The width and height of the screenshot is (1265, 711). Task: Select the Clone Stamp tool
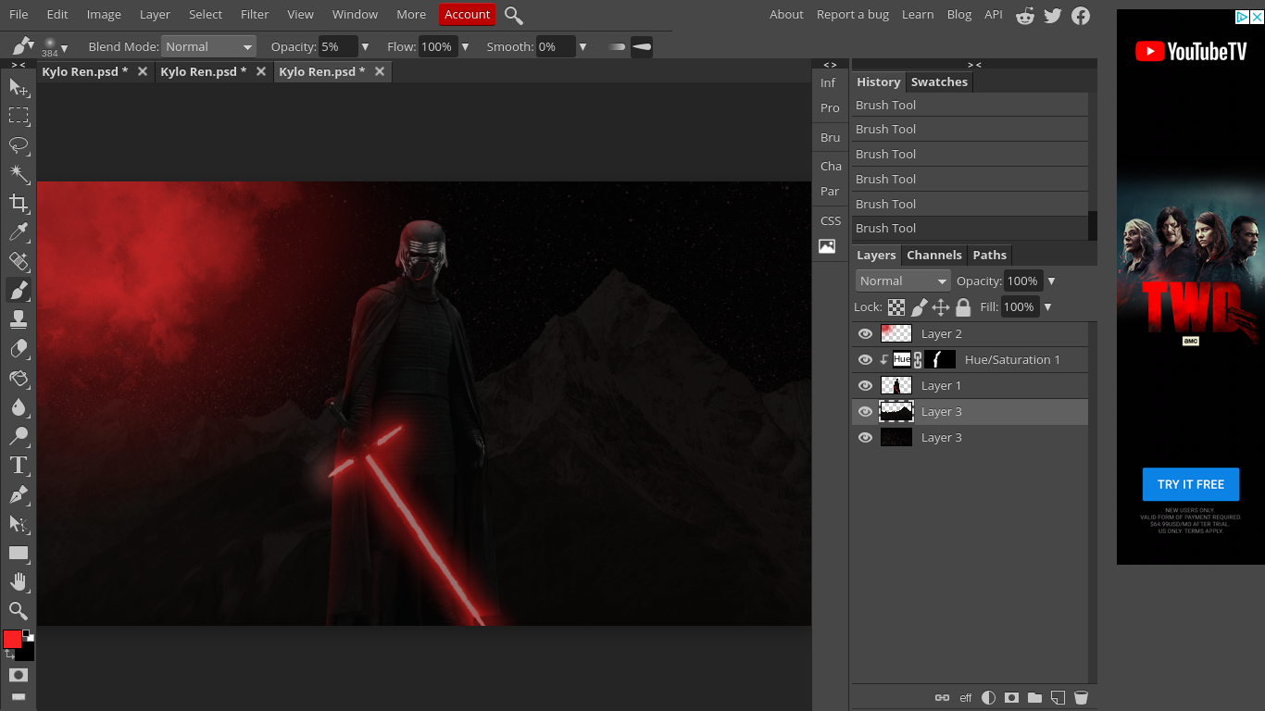click(x=18, y=319)
